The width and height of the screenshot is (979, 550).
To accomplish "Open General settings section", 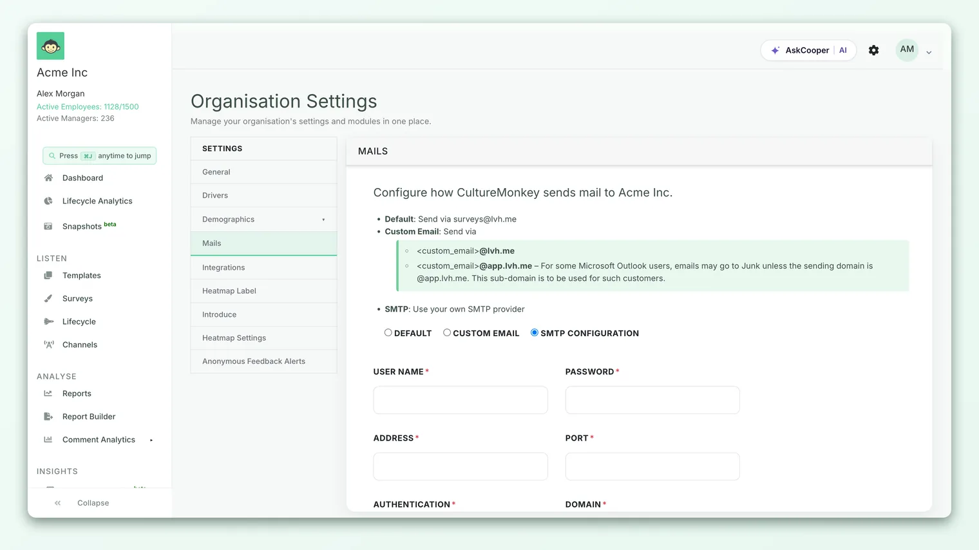I will click(x=263, y=172).
